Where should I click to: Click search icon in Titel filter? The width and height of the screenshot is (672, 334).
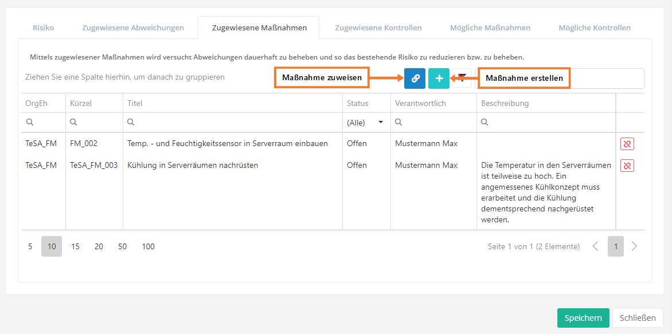131,122
